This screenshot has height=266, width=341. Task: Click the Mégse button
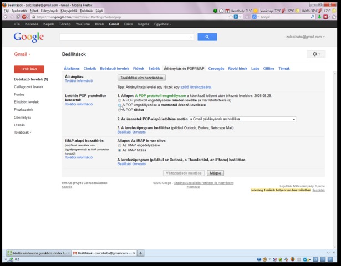click(x=215, y=173)
